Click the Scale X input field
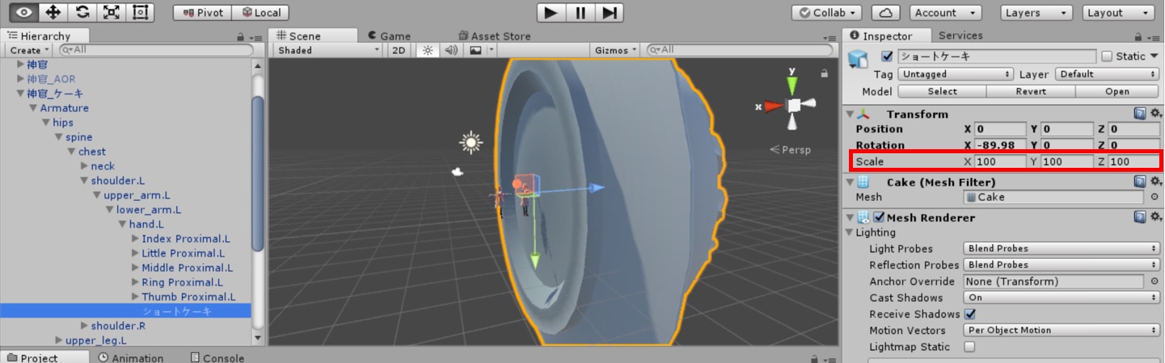Image resolution: width=1165 pixels, height=363 pixels. click(999, 161)
